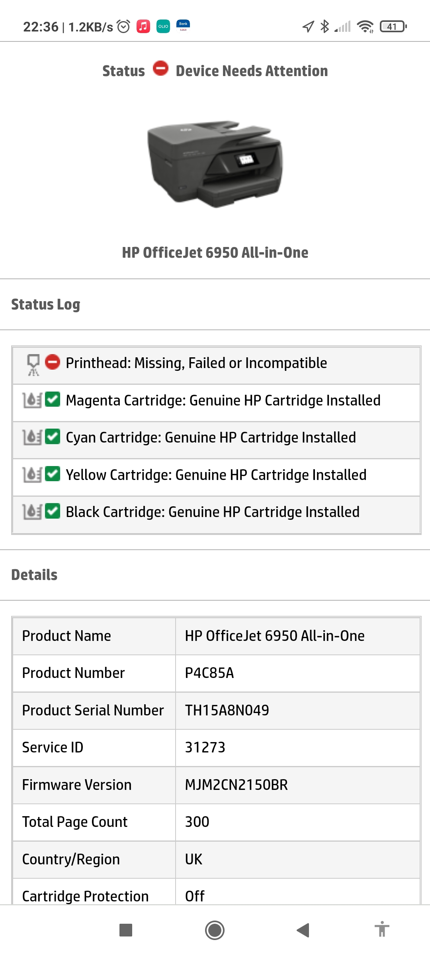Image resolution: width=430 pixels, height=956 pixels.
Task: Tap green checkmark next to Black Cartridge
Action: coord(53,511)
